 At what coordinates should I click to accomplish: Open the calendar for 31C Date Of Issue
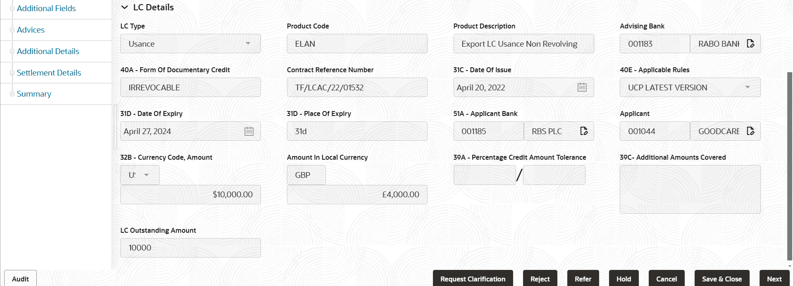tap(582, 87)
